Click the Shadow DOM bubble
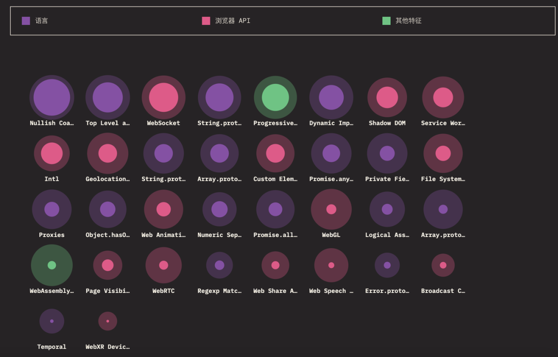The height and width of the screenshot is (357, 558). 387,97
